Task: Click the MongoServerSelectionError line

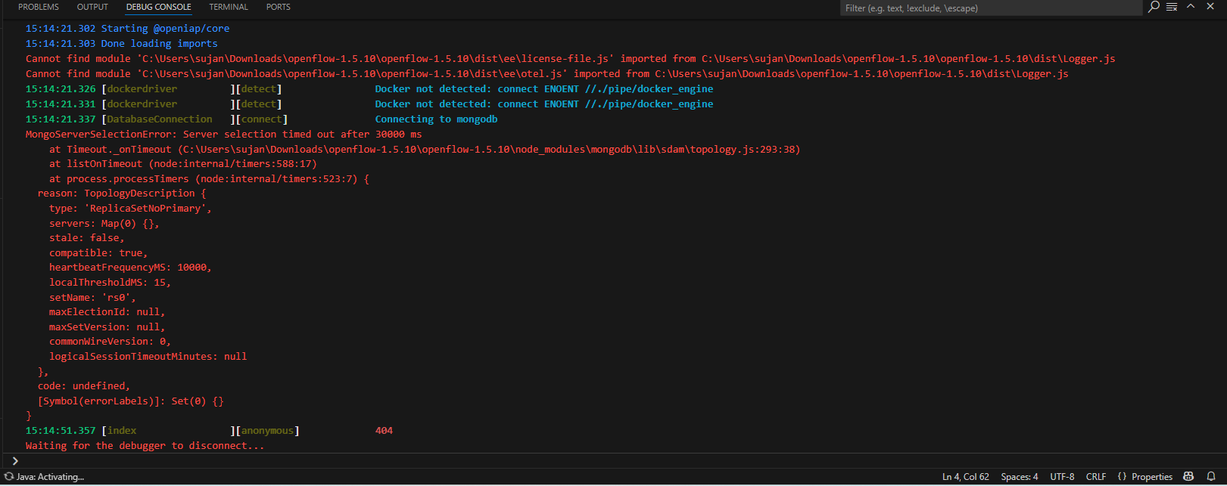Action: tap(223, 135)
